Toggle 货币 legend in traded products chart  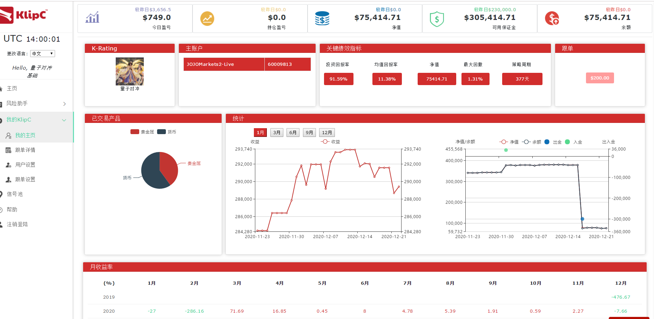point(167,132)
